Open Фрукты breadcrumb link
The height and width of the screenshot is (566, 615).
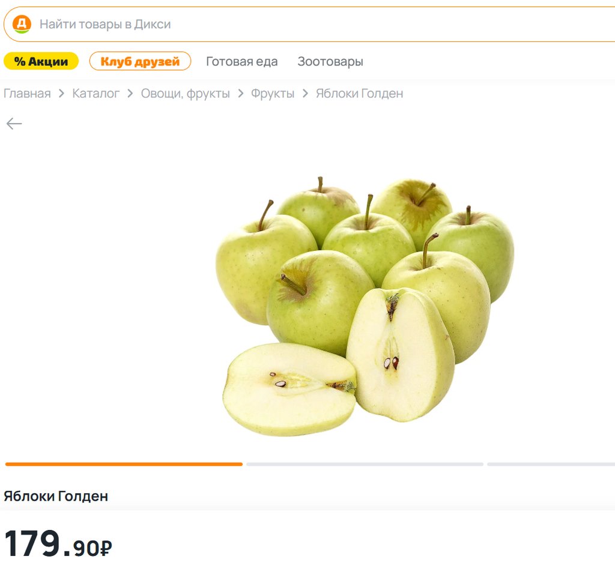tap(273, 93)
